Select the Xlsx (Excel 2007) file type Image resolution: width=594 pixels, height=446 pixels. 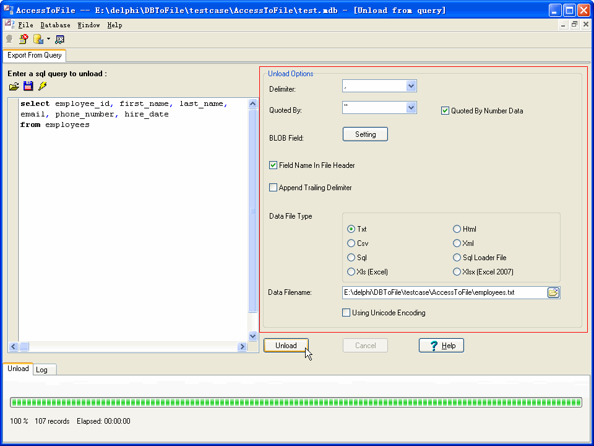coord(457,272)
